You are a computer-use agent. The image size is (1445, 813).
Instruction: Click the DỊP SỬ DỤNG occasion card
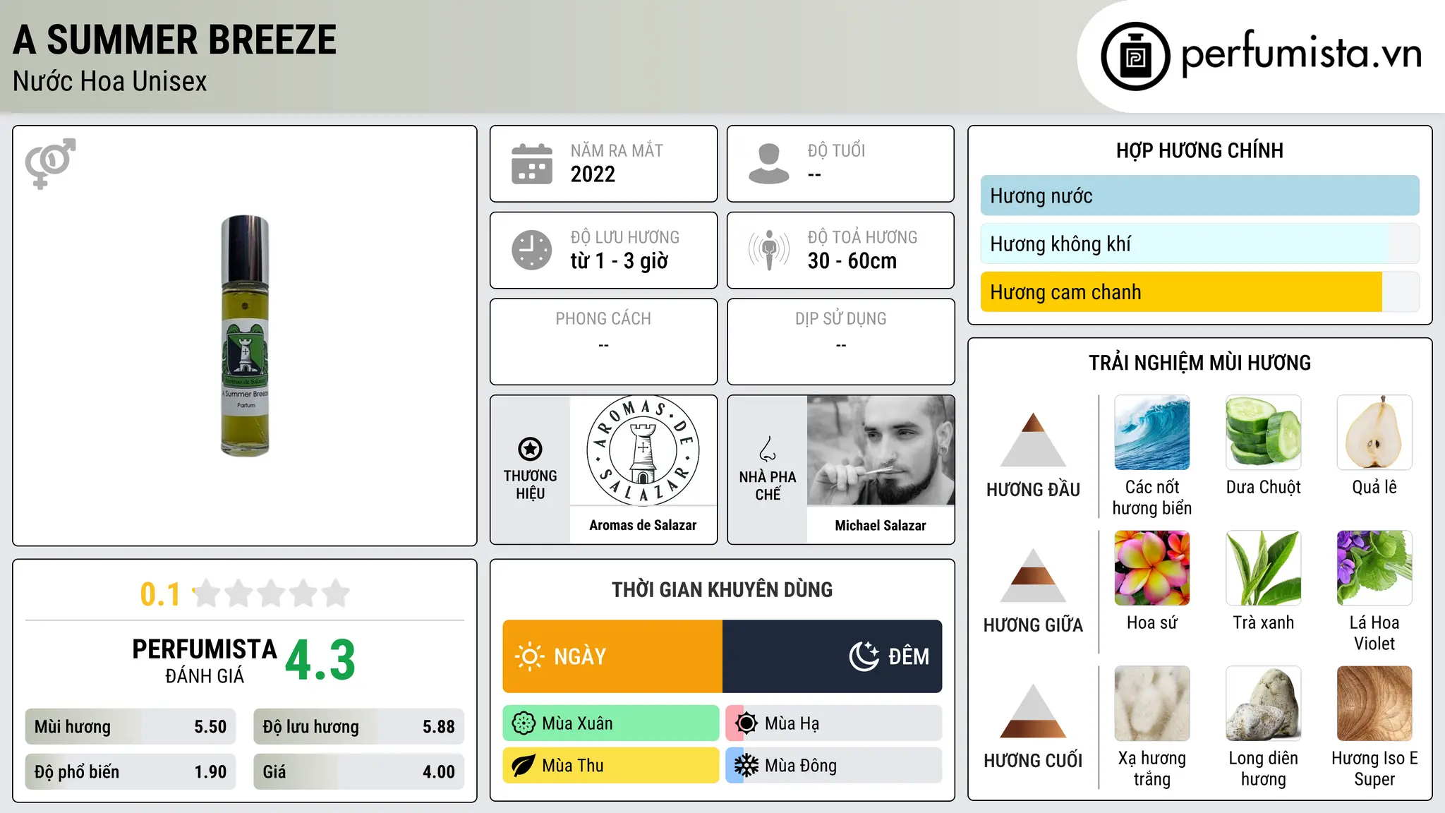click(840, 342)
